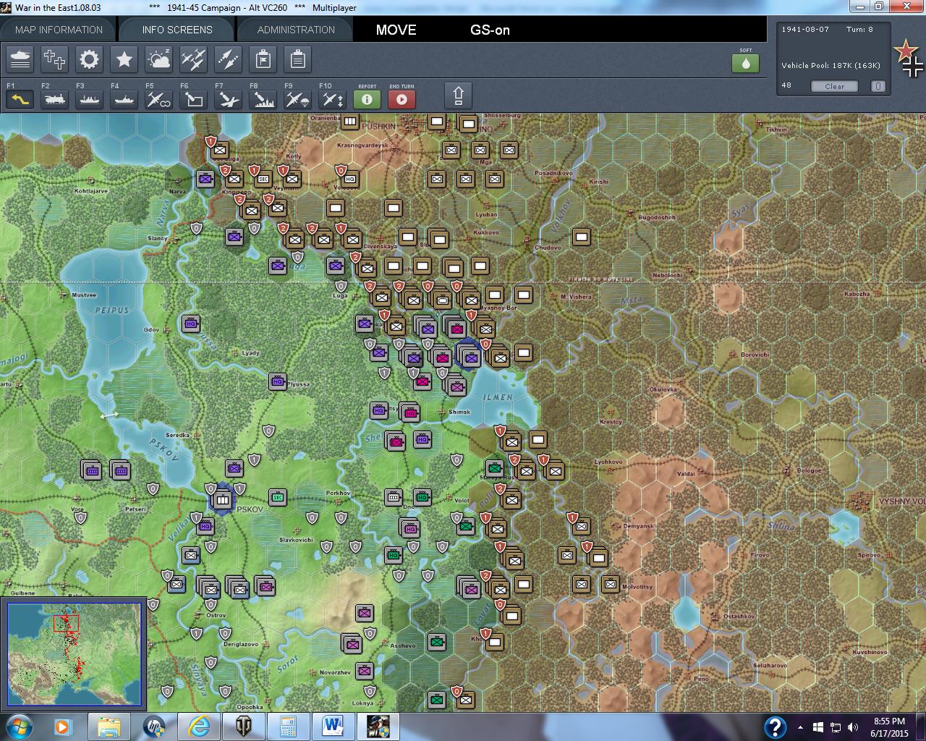Open the Windows Start button
This screenshot has width=926, height=741.
17,727
